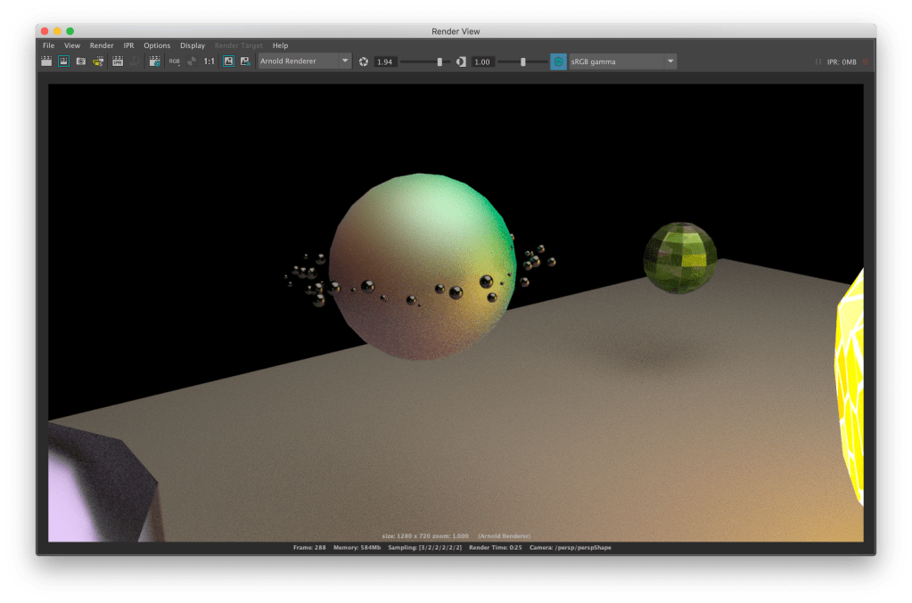The width and height of the screenshot is (912, 603).
Task: Click the RGB channels display icon
Action: point(175,61)
